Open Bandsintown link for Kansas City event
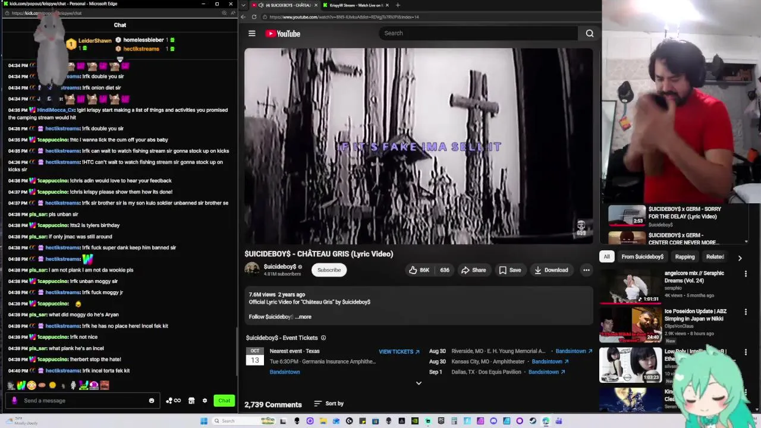The image size is (761, 428). [550, 361]
